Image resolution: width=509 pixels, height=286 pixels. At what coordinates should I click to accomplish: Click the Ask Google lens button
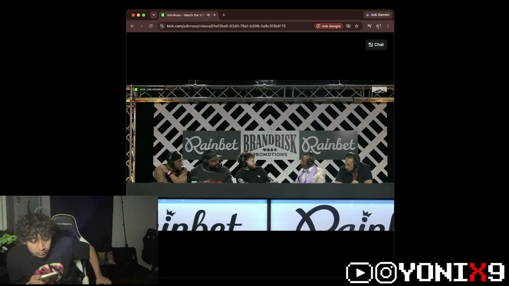pyautogui.click(x=328, y=26)
